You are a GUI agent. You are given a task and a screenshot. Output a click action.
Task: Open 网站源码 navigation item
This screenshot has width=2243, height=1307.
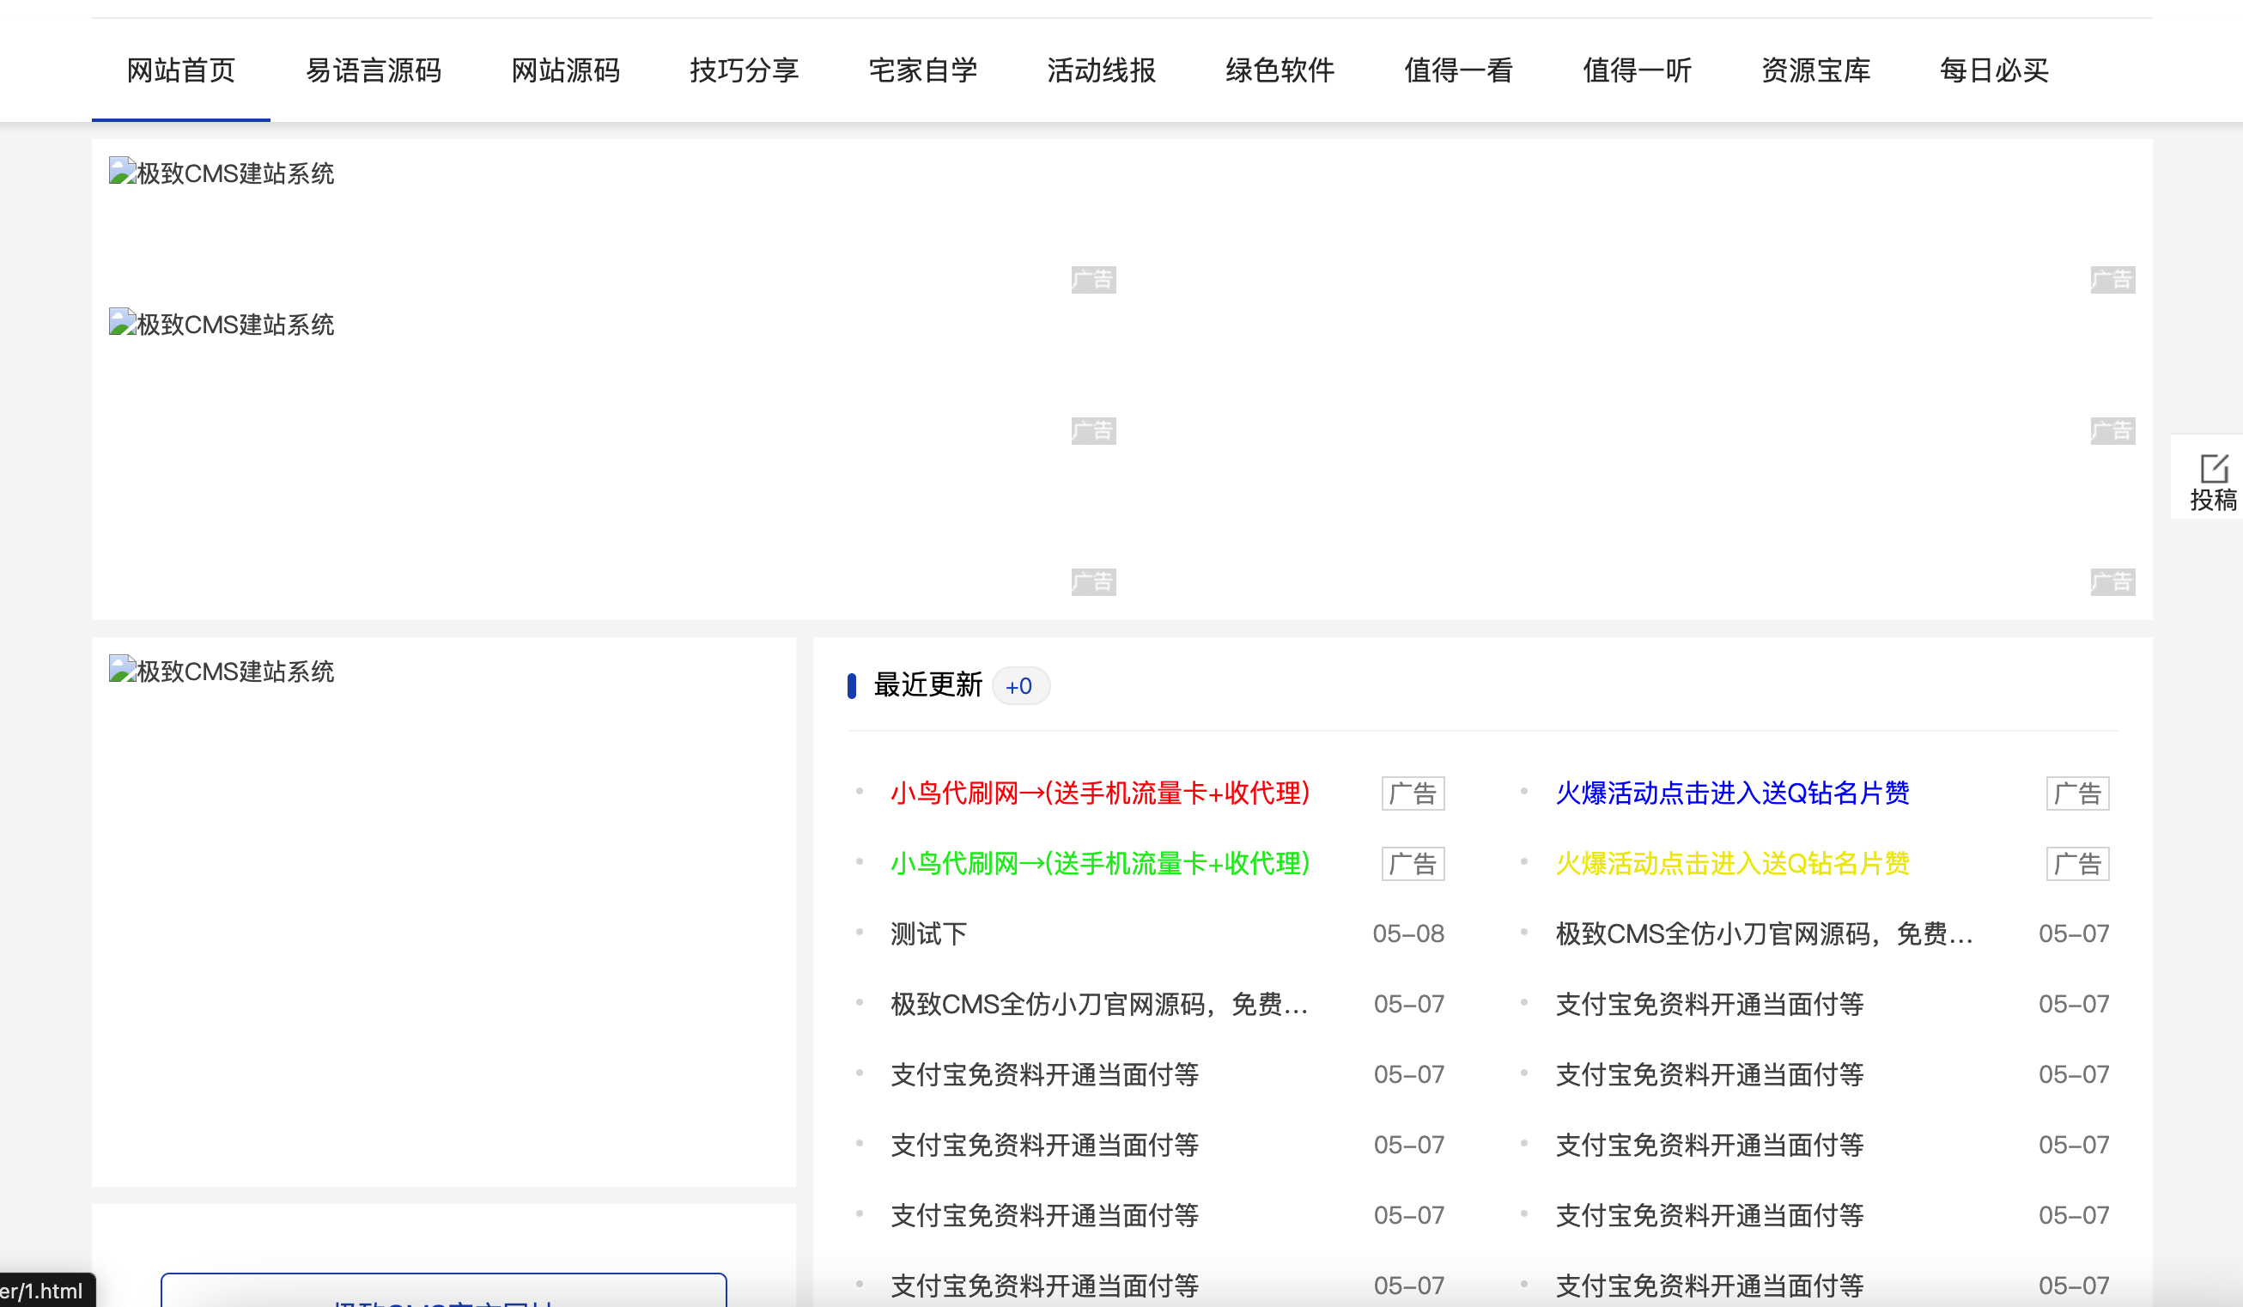pos(565,70)
